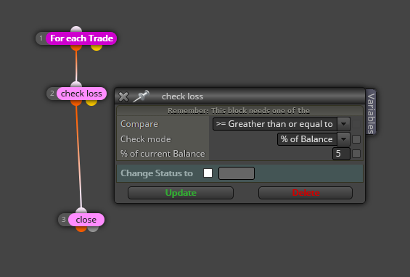The image size is (410, 277).
Task: Expand the Check mode dropdown arrow
Action: tap(343, 139)
